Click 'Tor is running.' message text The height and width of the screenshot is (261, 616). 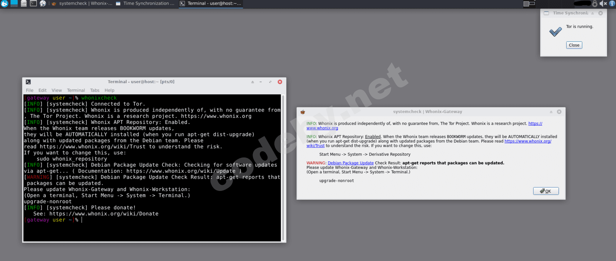pos(579,27)
